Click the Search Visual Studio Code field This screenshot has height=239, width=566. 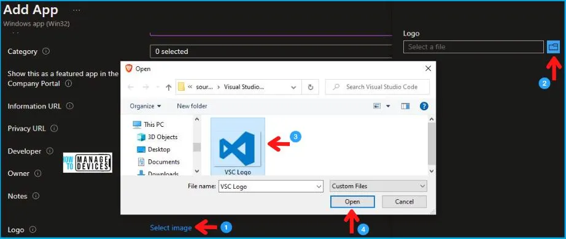click(x=378, y=87)
